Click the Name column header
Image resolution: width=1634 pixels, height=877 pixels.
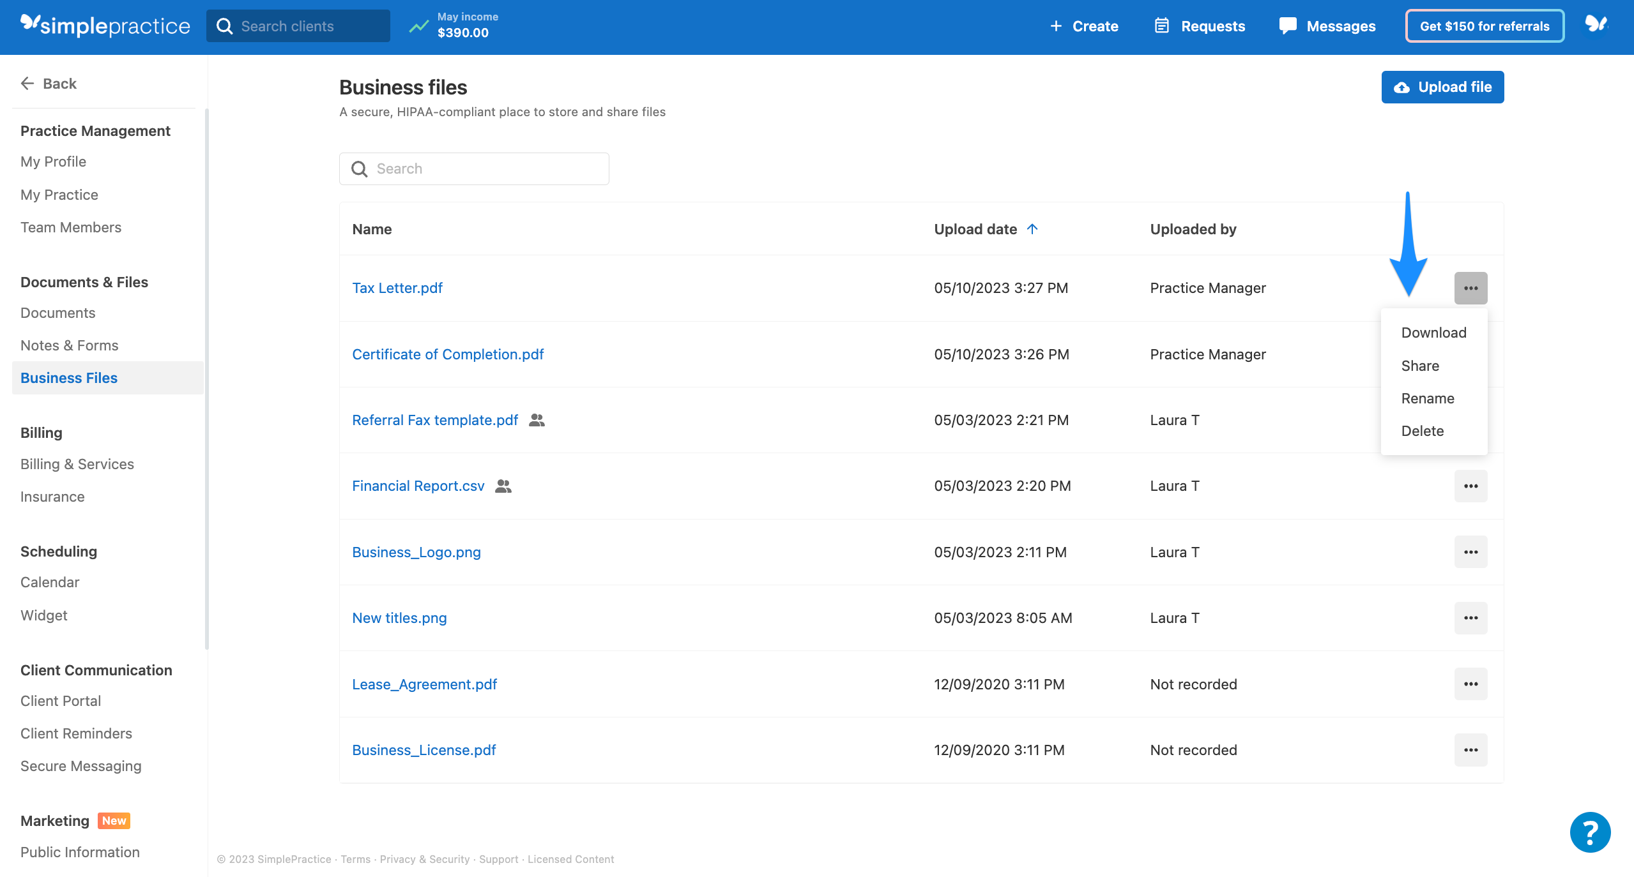pyautogui.click(x=372, y=229)
